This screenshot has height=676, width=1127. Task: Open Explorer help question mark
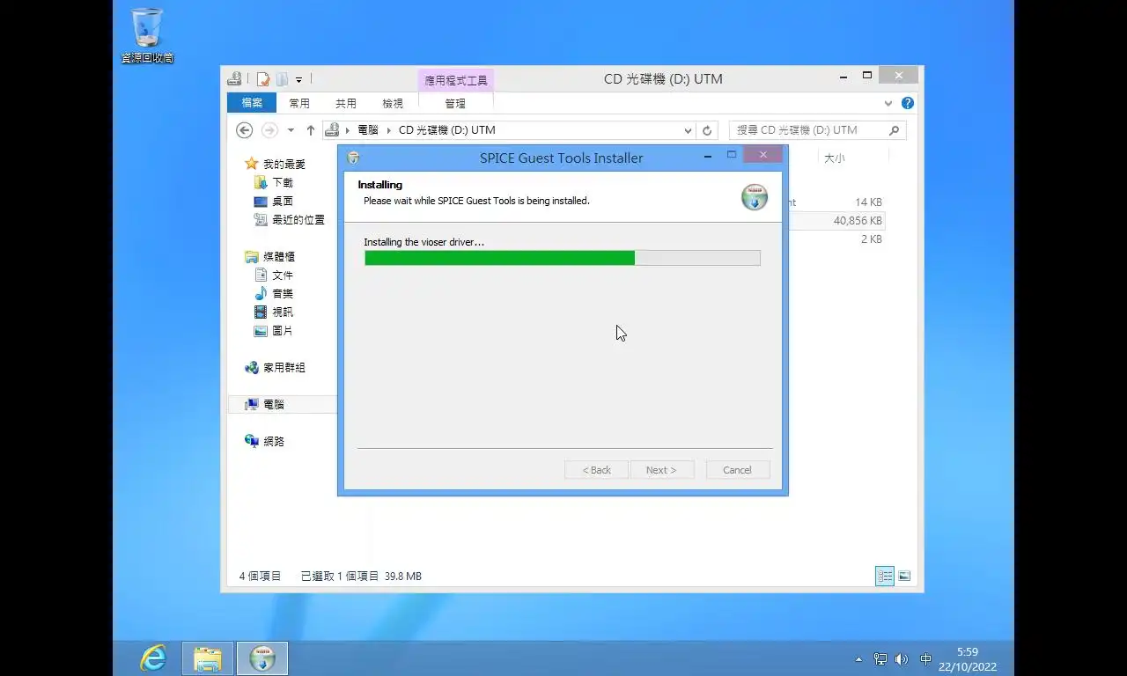coord(908,103)
